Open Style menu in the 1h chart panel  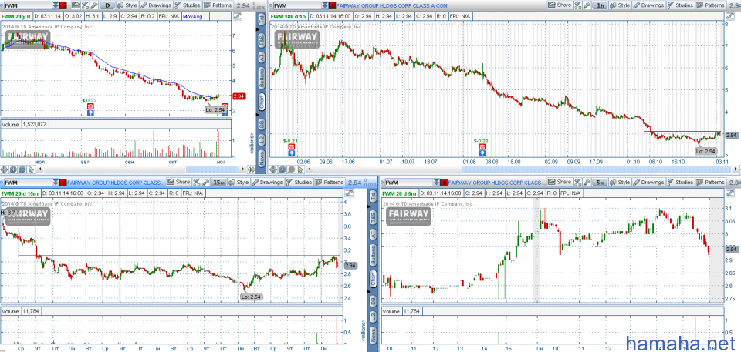620,5
